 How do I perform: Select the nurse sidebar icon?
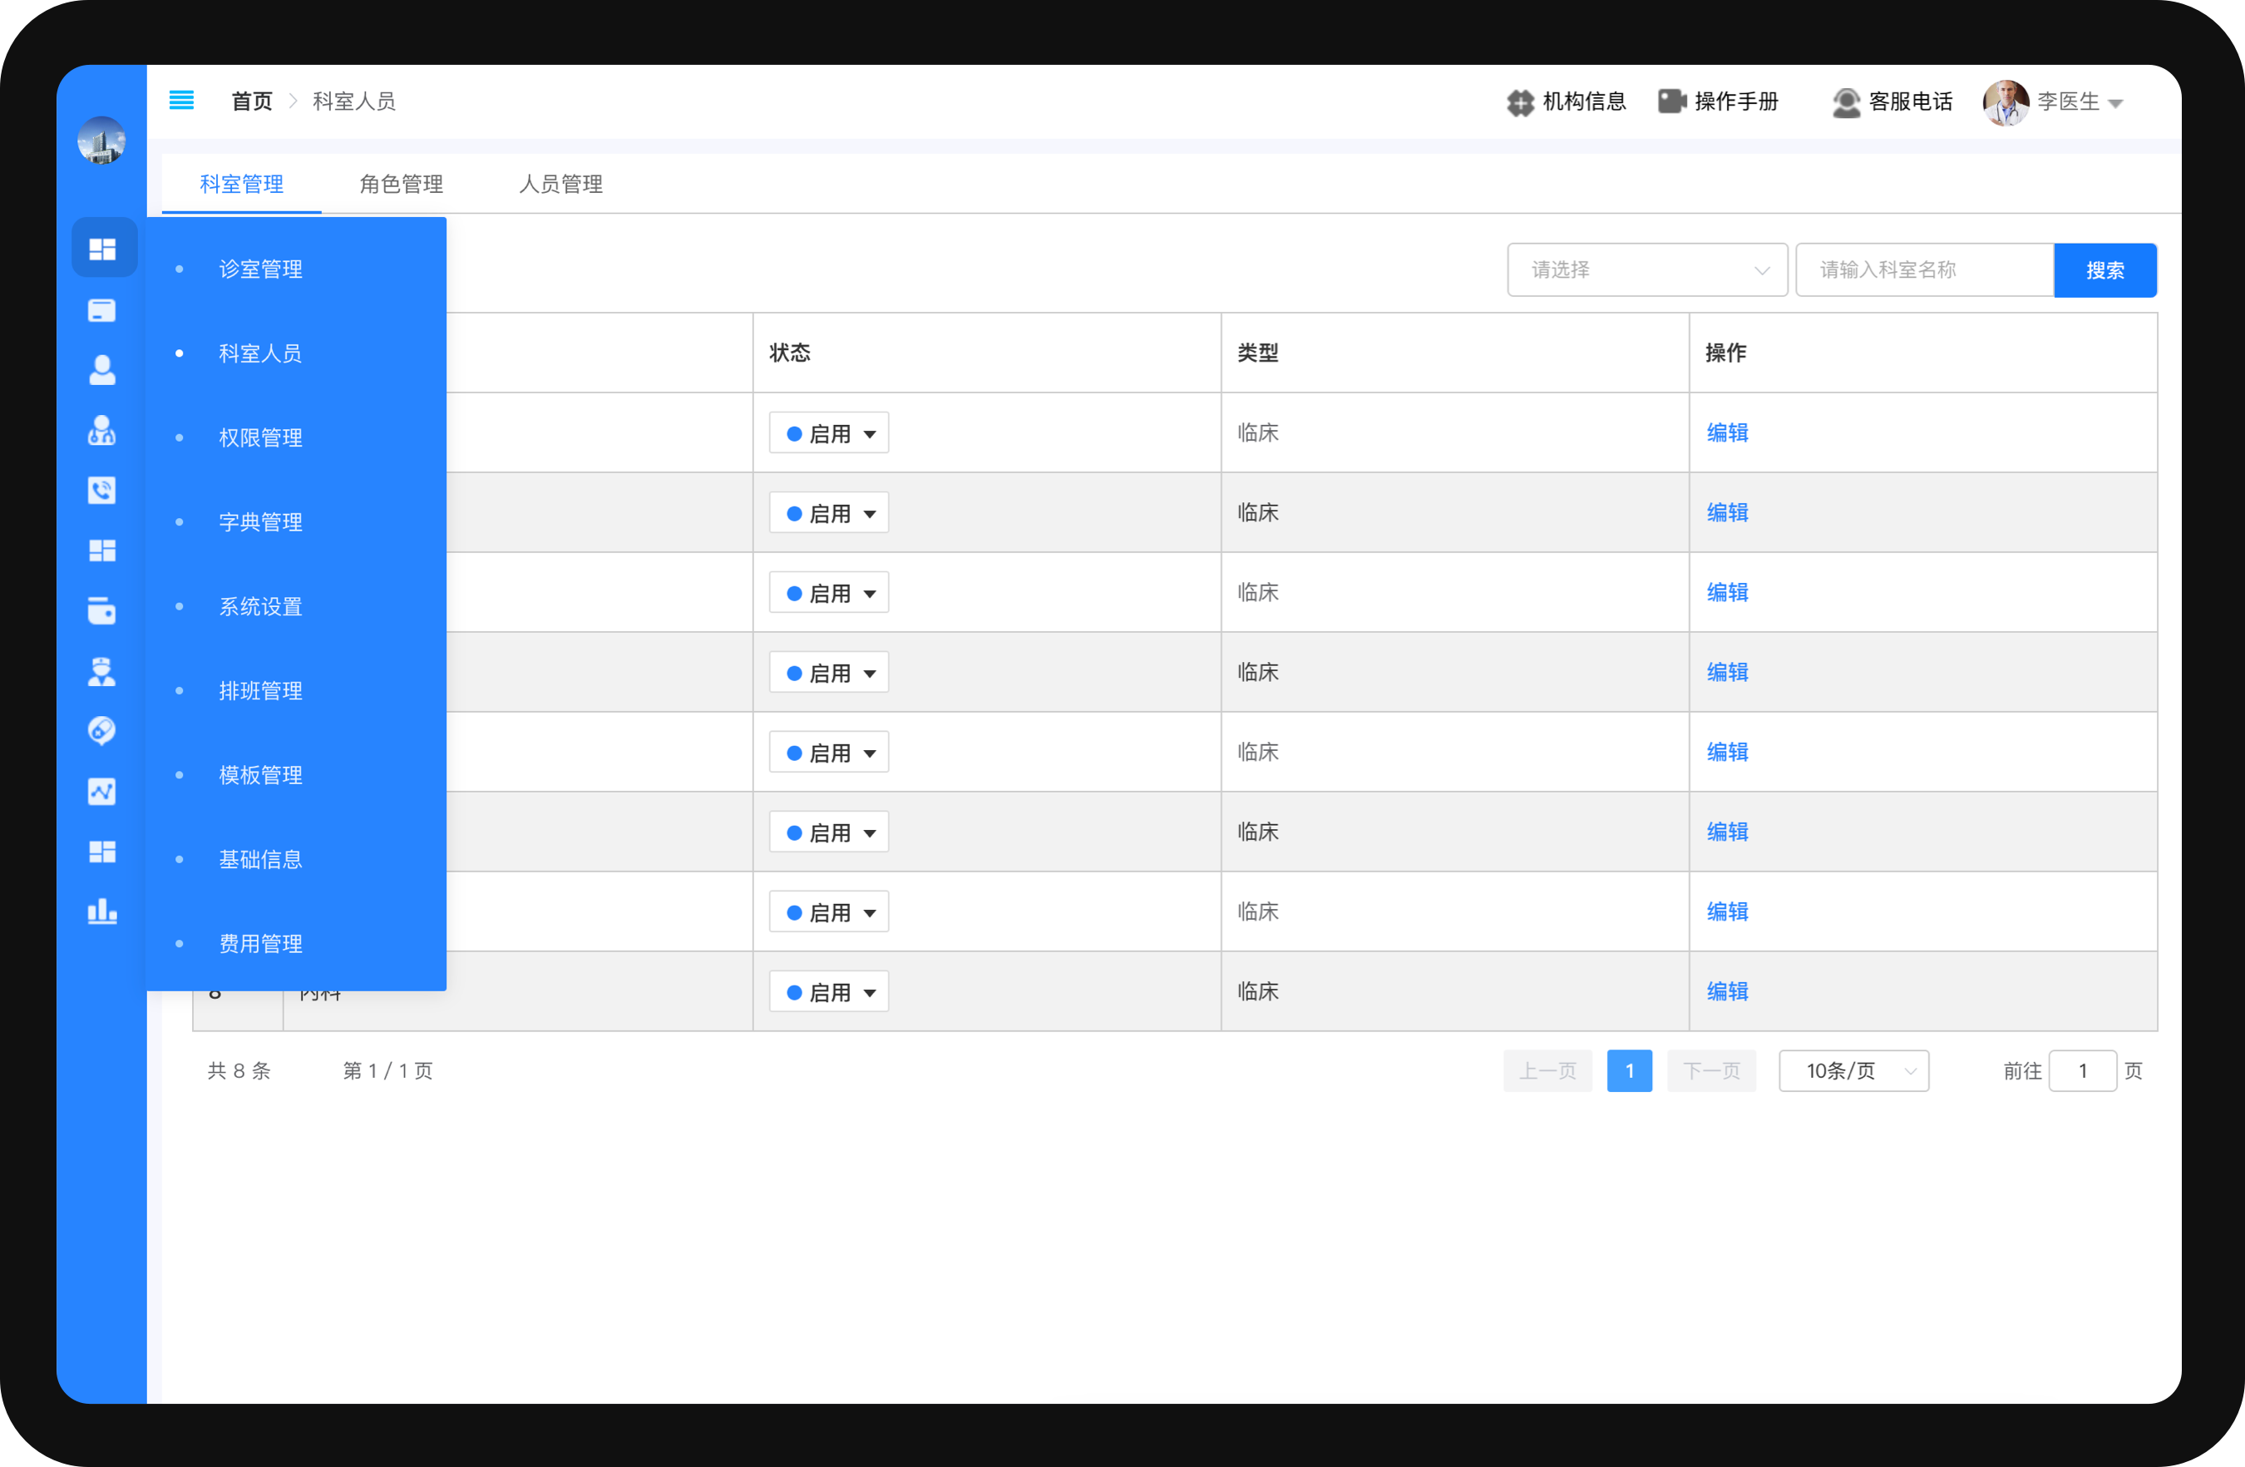tap(102, 672)
